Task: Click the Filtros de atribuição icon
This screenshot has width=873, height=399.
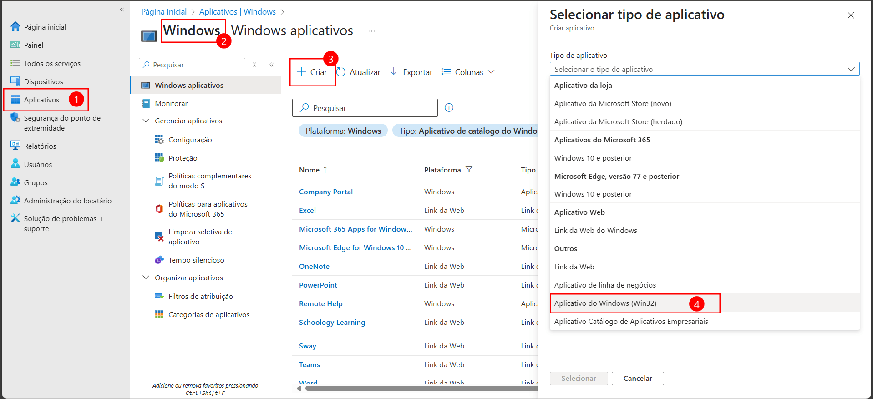Action: pyautogui.click(x=159, y=296)
